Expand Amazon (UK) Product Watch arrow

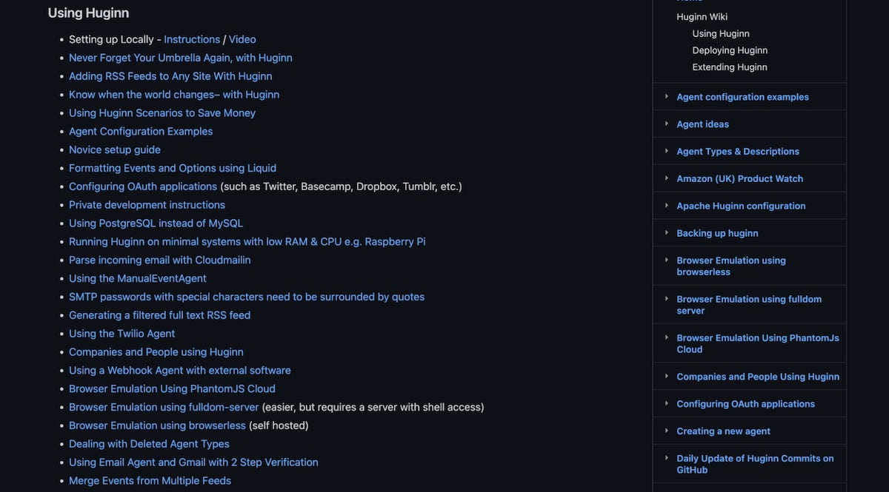(667, 178)
